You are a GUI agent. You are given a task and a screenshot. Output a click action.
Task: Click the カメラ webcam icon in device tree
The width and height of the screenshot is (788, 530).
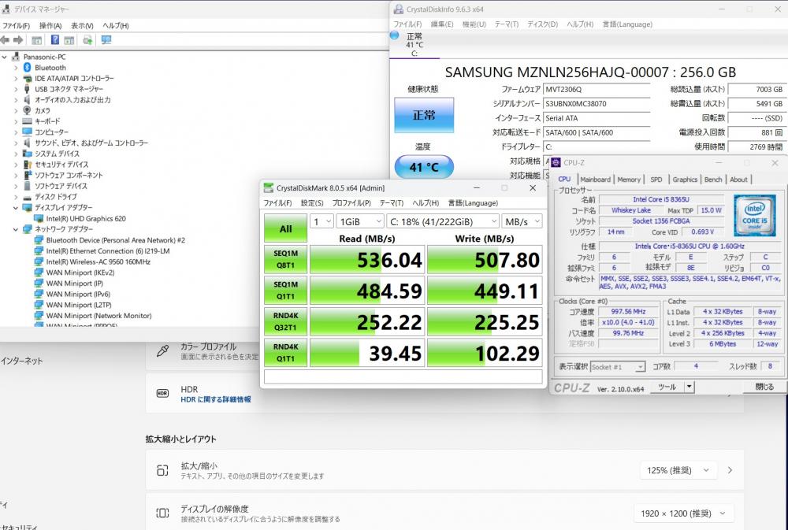coord(27,110)
